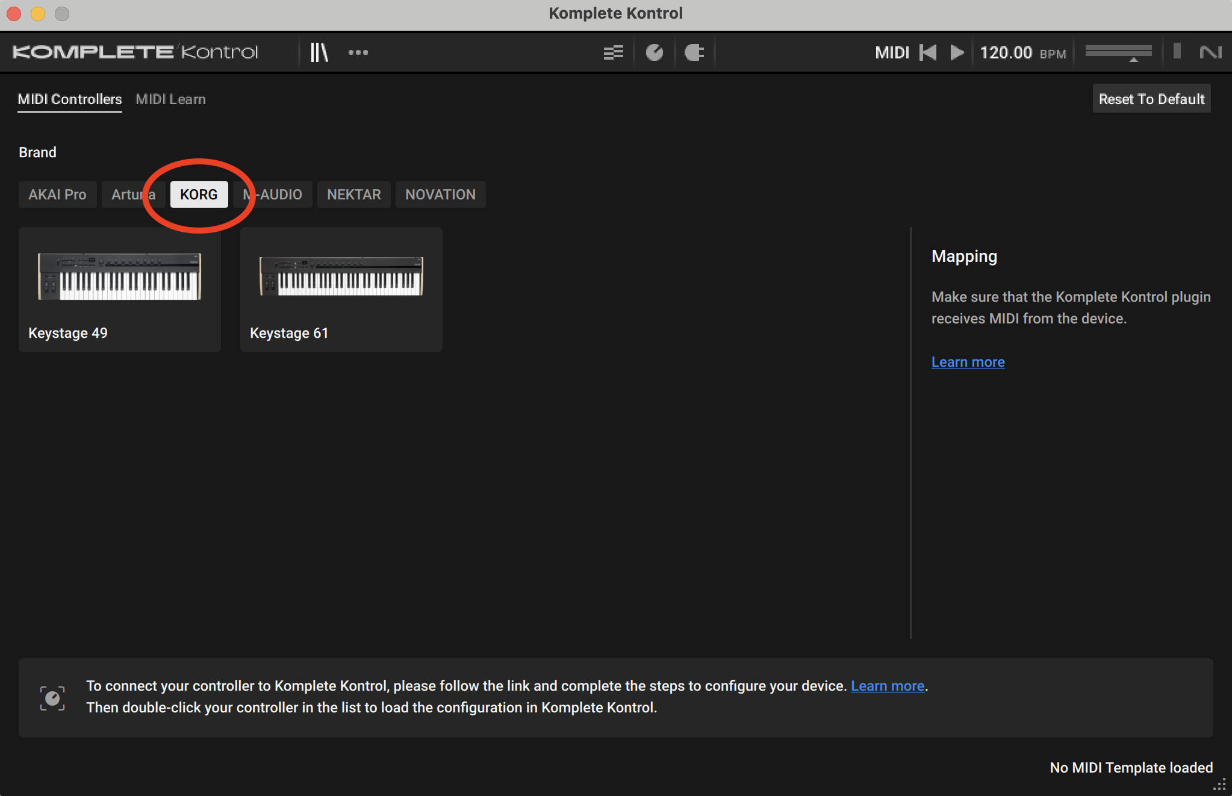Screen dimensions: 1232x796
Task: Open Learn more link in the connection hint
Action: (x=888, y=686)
